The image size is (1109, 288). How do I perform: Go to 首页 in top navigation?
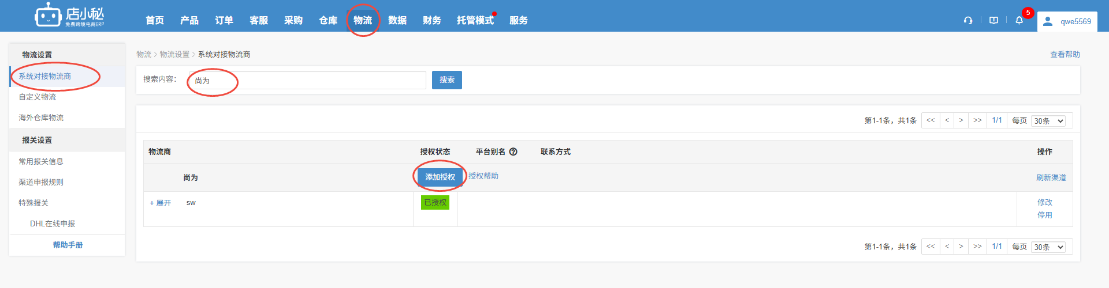pos(155,20)
